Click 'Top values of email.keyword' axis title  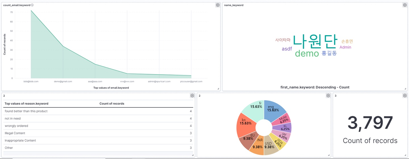coord(111,88)
